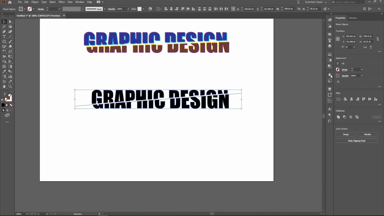Open the Object menu
This screenshot has height=216, width=384.
point(35,2)
